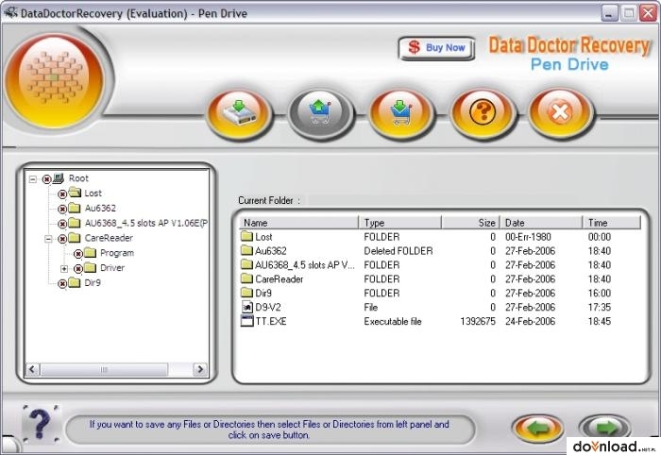Toggle the red mark next to Au6362 in tree

62,209
